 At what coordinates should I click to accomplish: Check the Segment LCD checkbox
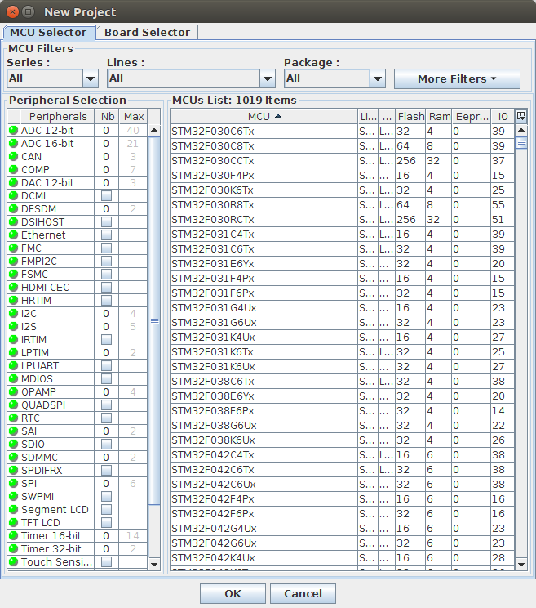(106, 510)
